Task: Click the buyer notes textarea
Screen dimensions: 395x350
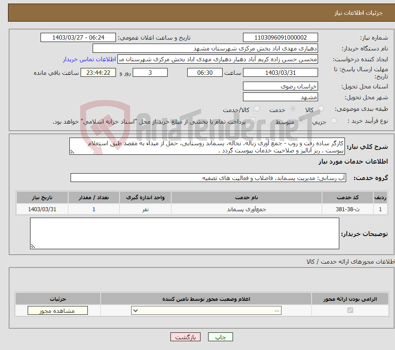Action: tap(184, 234)
